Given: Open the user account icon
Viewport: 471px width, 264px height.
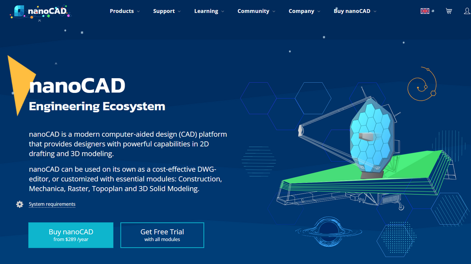Looking at the screenshot, I should click(467, 11).
